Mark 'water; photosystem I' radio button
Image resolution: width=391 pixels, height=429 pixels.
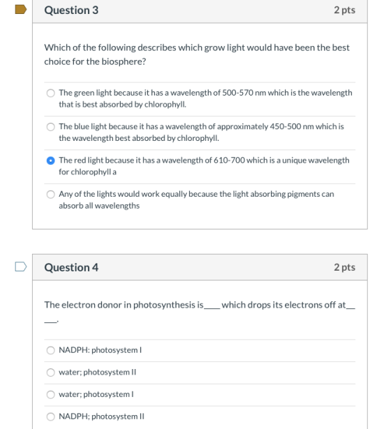pos(51,395)
